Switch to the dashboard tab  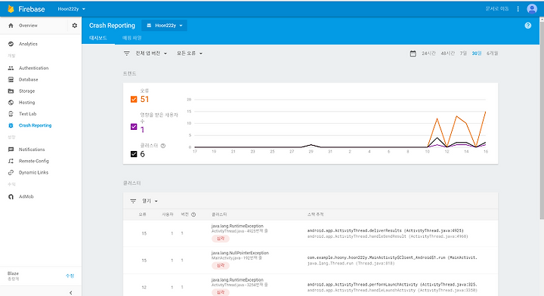click(98, 38)
